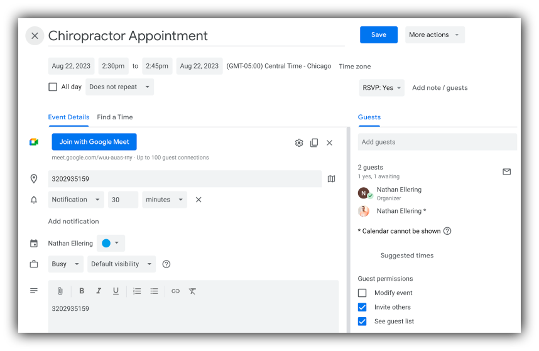Expand the RSVP: Yes dropdown
The image size is (539, 351).
(x=381, y=88)
